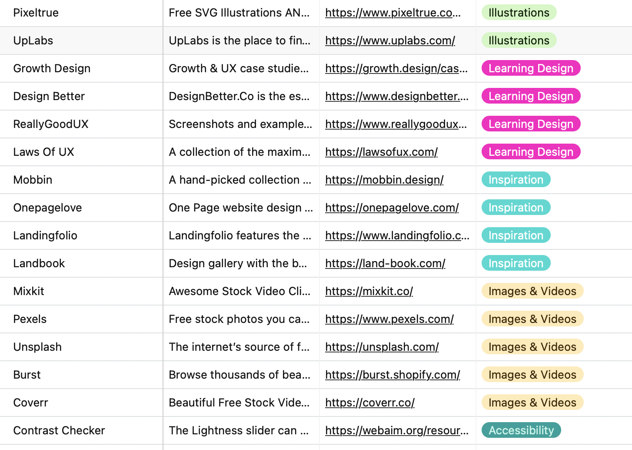Select the Learning Design tag on Laws Of UX
The image size is (632, 450).
[x=531, y=152]
